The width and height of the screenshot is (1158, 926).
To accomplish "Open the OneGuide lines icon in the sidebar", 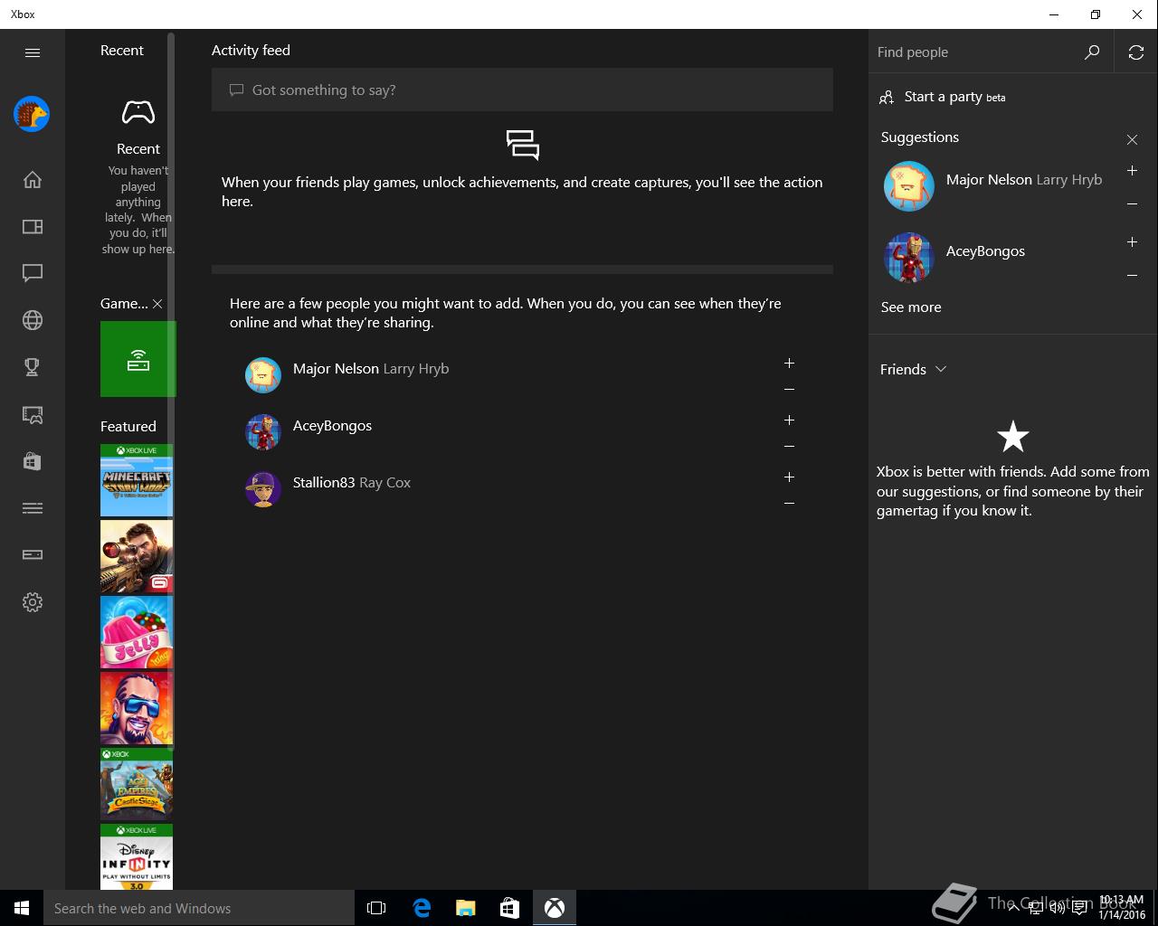I will pos(33,508).
